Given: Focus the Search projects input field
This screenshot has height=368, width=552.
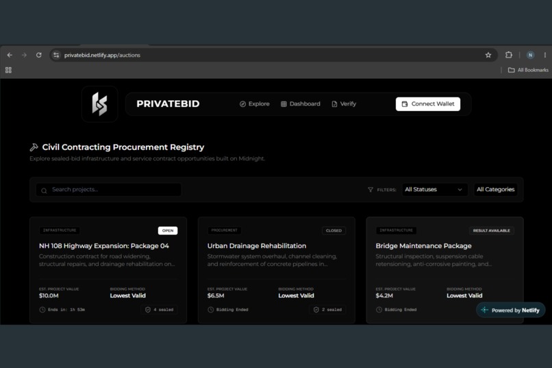Looking at the screenshot, I should [108, 189].
